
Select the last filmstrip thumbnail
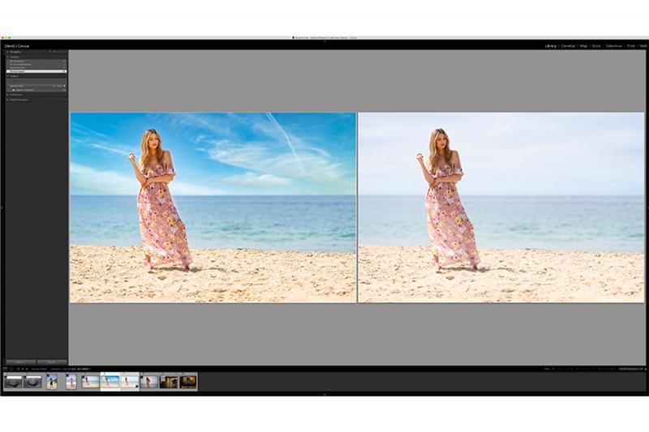click(x=188, y=382)
